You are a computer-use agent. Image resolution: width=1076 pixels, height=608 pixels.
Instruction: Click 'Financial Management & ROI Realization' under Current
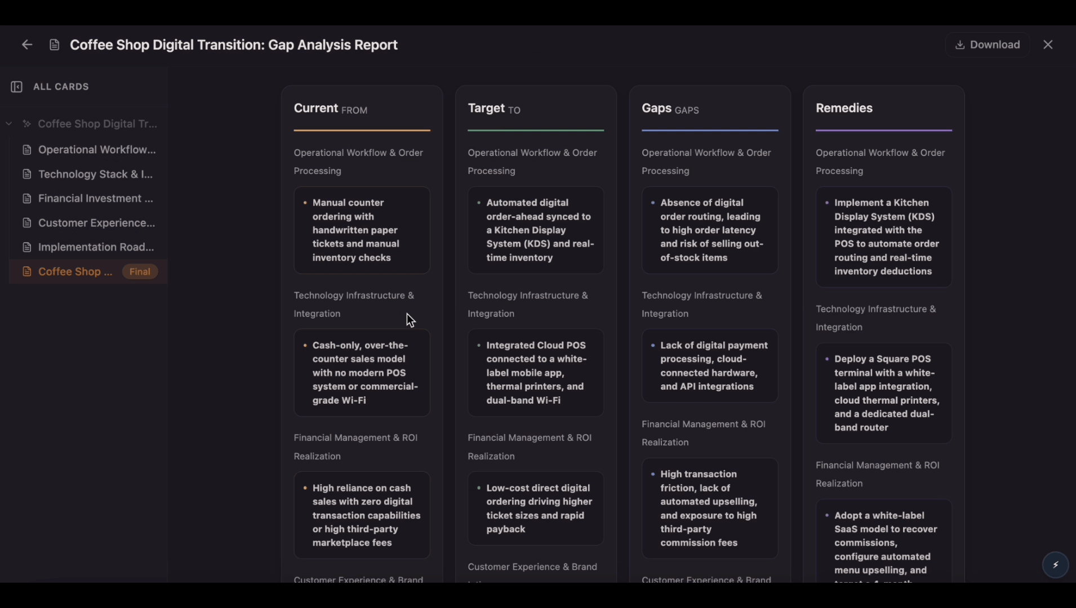(355, 447)
